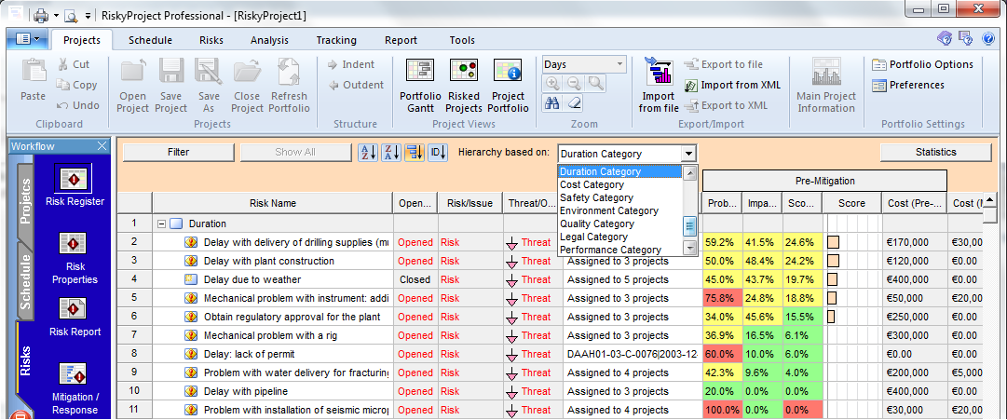Sort risks ascending A to Z
The height and width of the screenshot is (420, 1007).
point(368,153)
